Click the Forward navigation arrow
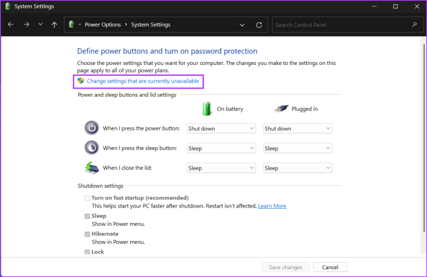 26,25
